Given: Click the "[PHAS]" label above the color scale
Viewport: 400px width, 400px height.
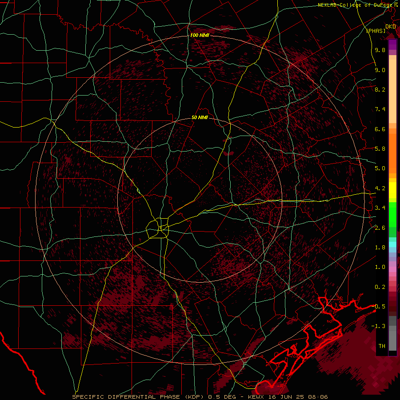Looking at the screenshot, I should pos(376,31).
